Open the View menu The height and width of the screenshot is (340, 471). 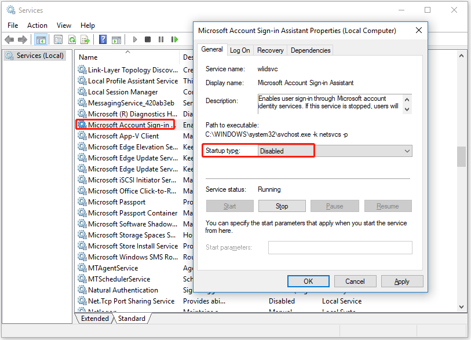click(x=64, y=25)
